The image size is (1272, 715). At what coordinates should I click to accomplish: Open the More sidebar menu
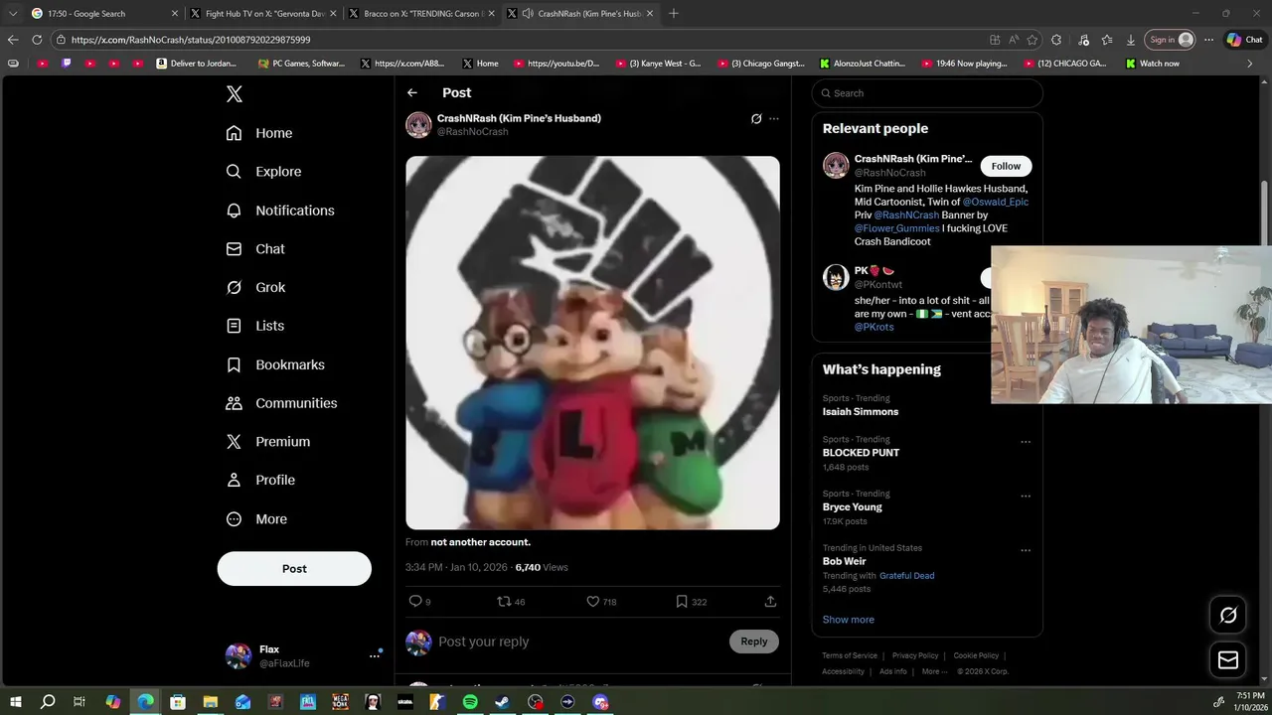coord(256,518)
